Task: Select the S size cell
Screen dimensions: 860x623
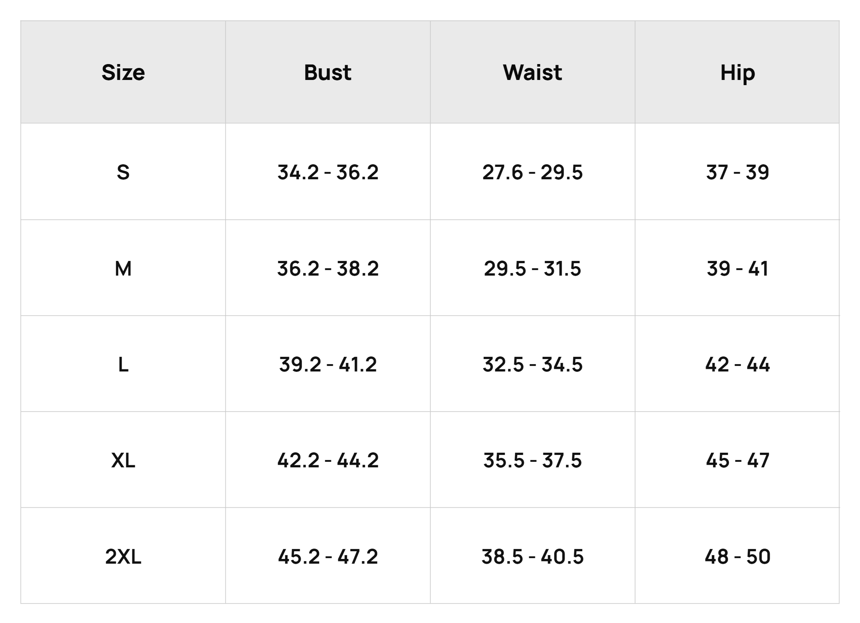Action: (x=123, y=172)
